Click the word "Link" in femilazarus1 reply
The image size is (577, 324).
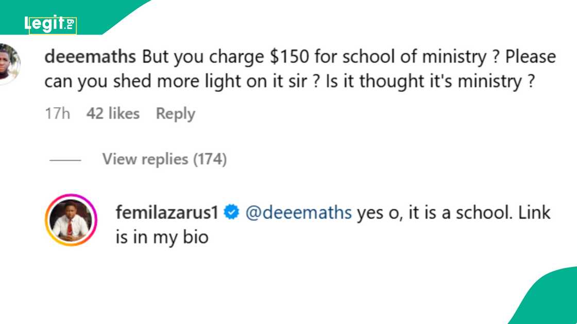coord(533,212)
